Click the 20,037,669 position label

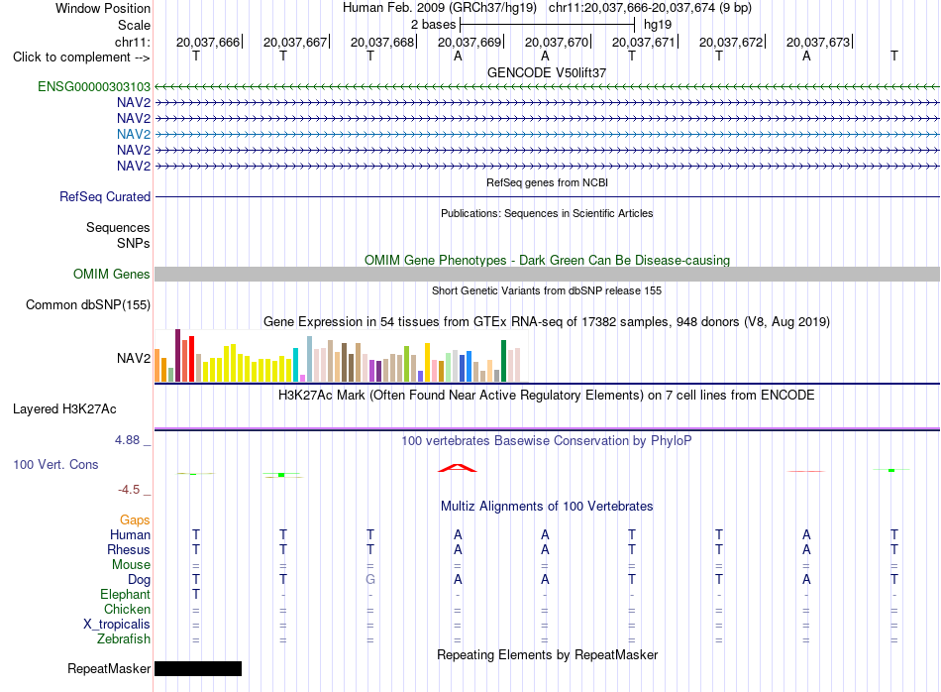470,42
